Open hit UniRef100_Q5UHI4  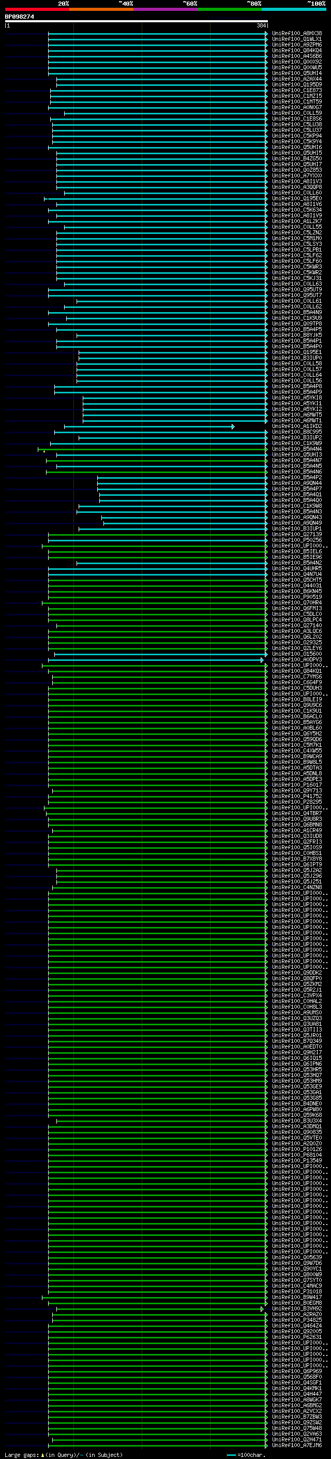click(x=296, y=73)
